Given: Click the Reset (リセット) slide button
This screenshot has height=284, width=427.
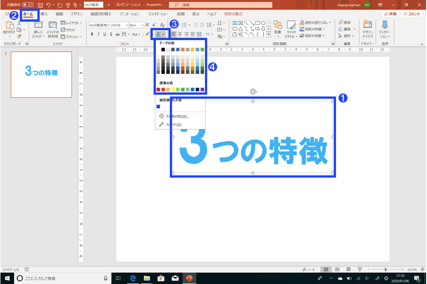Looking at the screenshot, I should point(68,30).
